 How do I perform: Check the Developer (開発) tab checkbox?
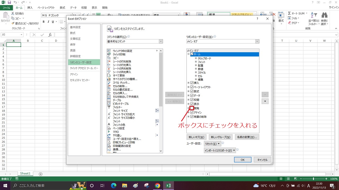pyautogui.click(x=192, y=108)
